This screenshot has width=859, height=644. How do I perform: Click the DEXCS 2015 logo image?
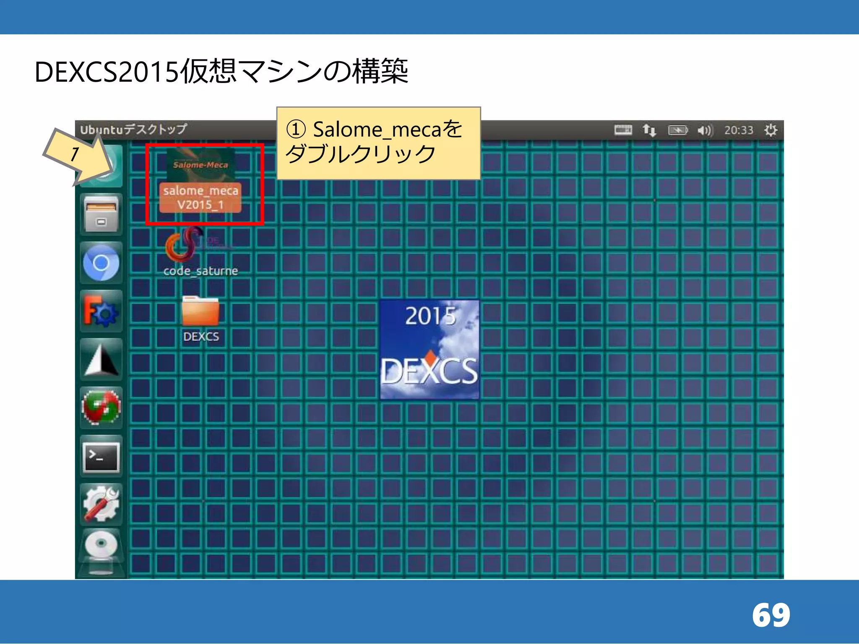tap(429, 349)
